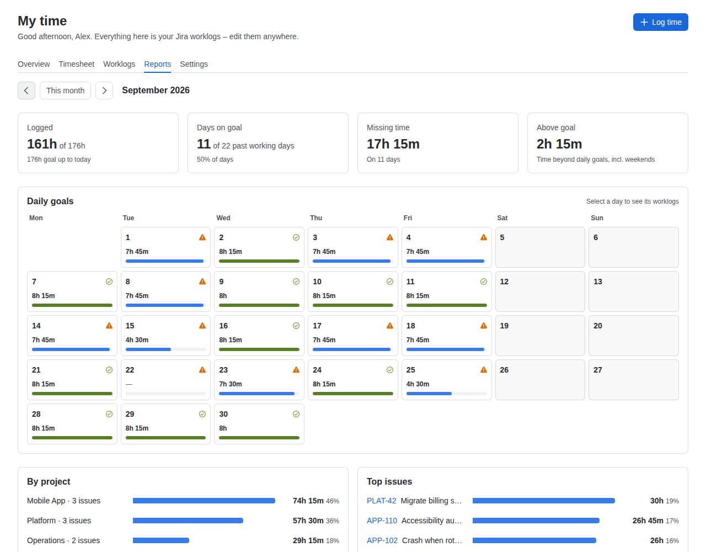Go to next month using right chevron

tap(104, 91)
